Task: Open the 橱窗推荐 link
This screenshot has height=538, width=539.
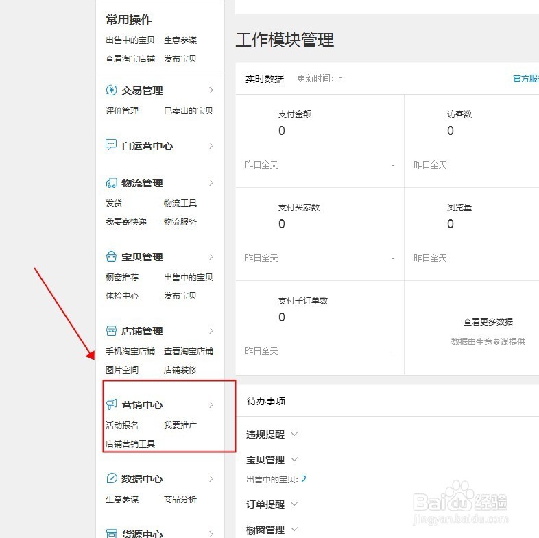Action: [x=121, y=278]
